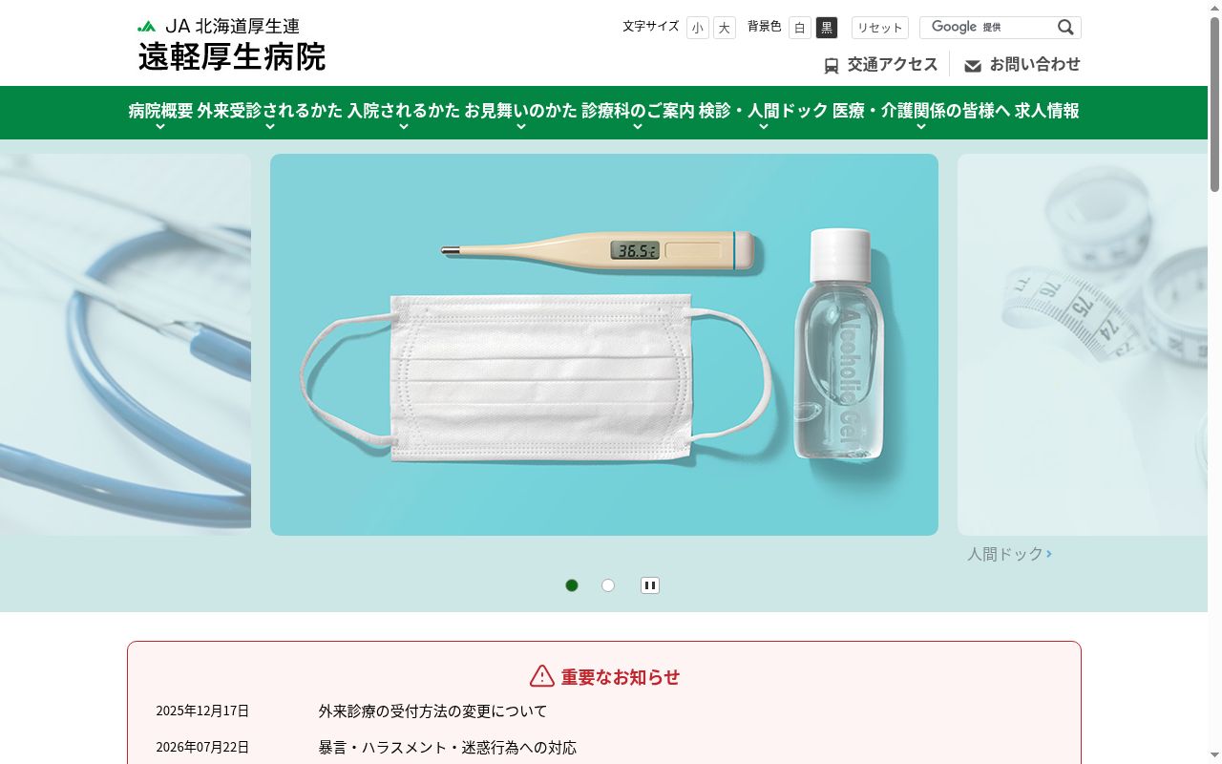The width and height of the screenshot is (1222, 764).
Task: Expand the 入院されるかた menu chevron
Action: [x=404, y=126]
